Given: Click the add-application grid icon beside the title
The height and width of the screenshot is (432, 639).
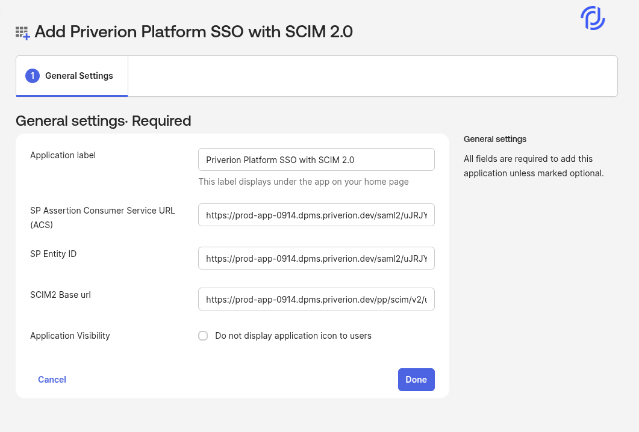Looking at the screenshot, I should pyautogui.click(x=22, y=33).
